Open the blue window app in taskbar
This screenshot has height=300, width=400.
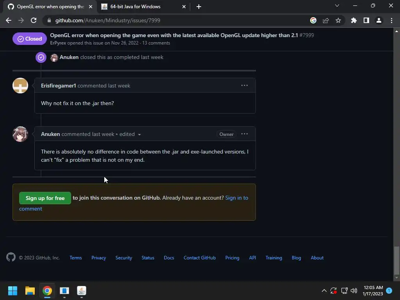pyautogui.click(x=64, y=291)
